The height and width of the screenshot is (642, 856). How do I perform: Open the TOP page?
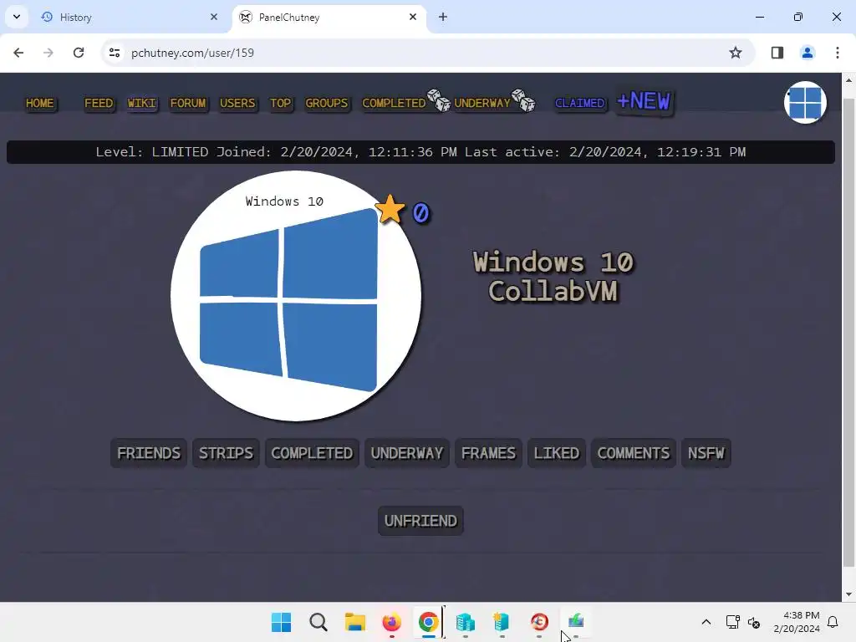pyautogui.click(x=281, y=103)
